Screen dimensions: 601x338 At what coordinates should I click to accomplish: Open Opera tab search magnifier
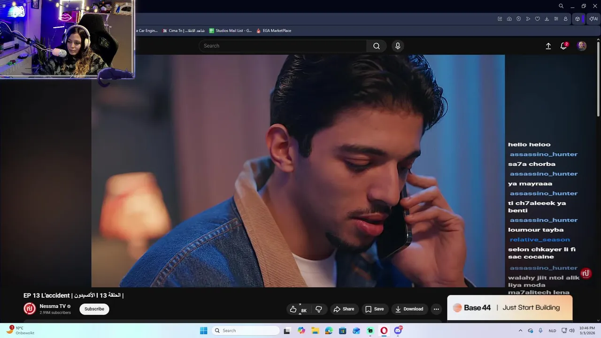pos(561,6)
